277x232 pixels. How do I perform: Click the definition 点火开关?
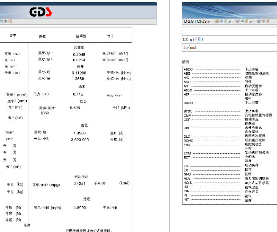[x=252, y=191]
